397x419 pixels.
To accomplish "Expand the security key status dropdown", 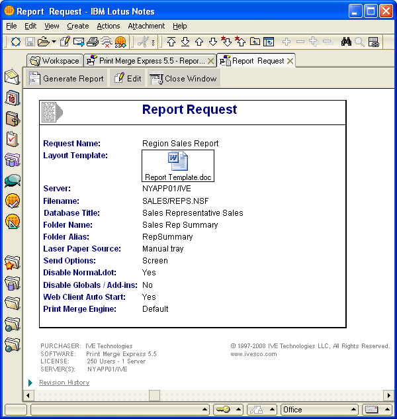I will pyautogui.click(x=238, y=410).
